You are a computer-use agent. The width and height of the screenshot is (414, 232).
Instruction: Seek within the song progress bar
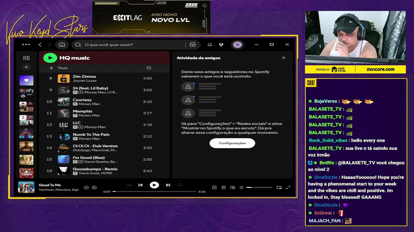(x=155, y=191)
